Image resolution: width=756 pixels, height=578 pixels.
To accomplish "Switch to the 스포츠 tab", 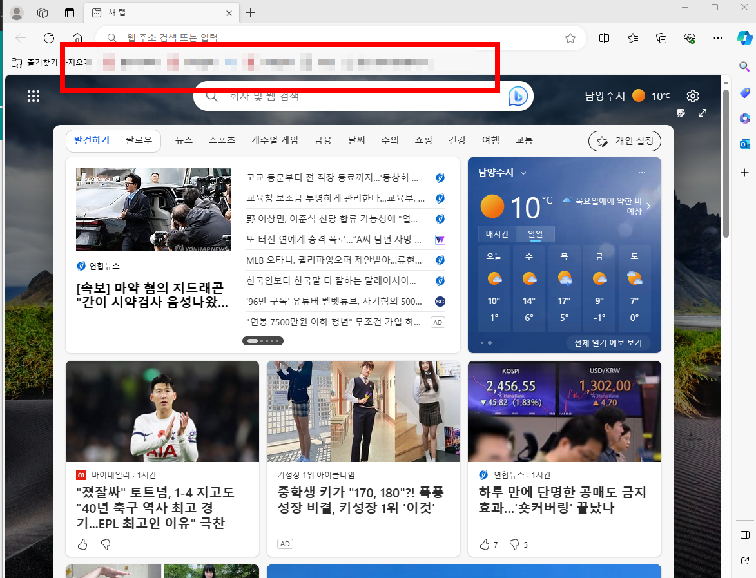I will [x=221, y=140].
